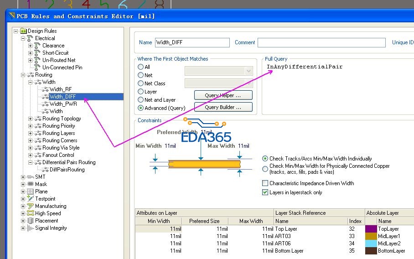Open the Query Helper dialog
The width and height of the screenshot is (414, 259).
click(x=223, y=95)
